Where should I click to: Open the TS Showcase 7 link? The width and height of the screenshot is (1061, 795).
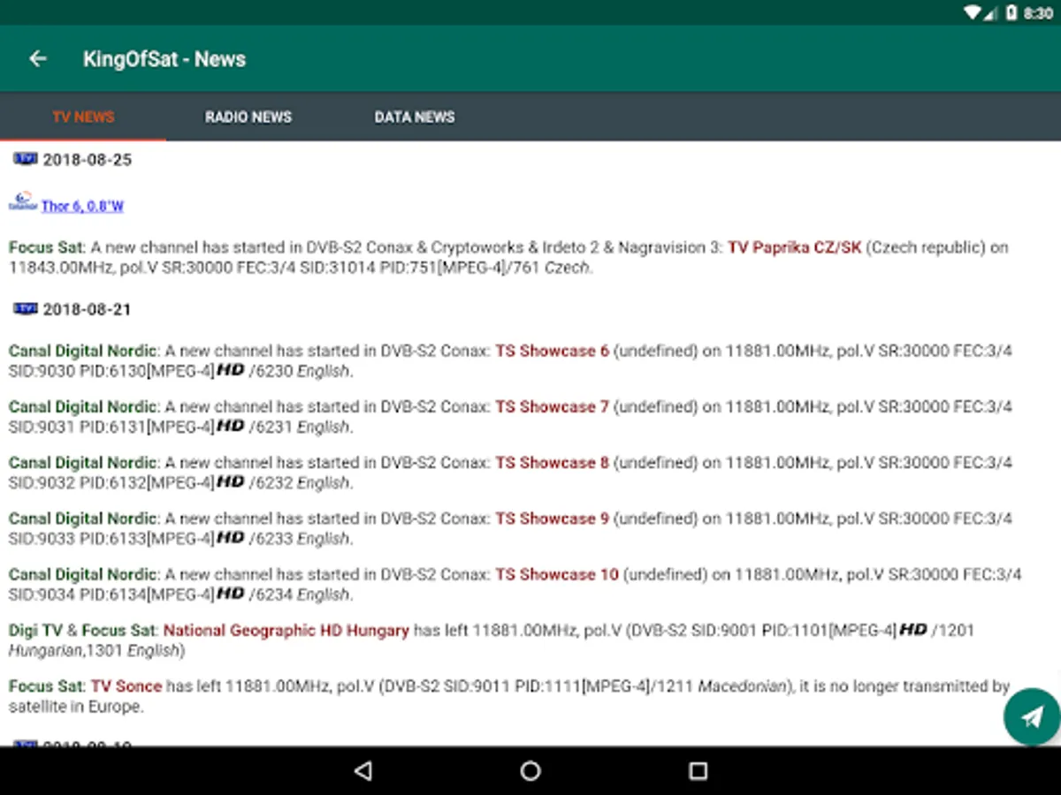(552, 406)
